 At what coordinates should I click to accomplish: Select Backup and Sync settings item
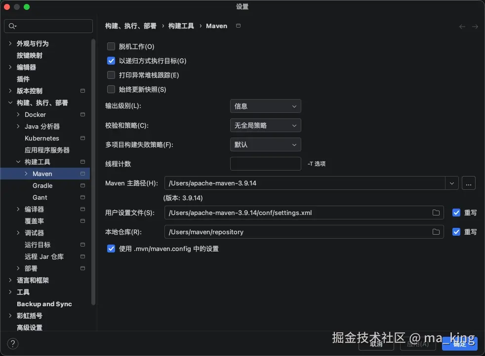pos(44,304)
